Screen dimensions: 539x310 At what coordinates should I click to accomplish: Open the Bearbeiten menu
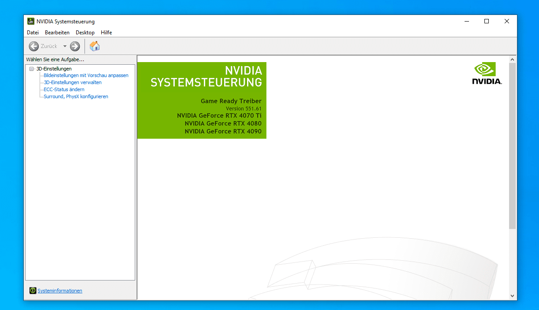pyautogui.click(x=57, y=33)
